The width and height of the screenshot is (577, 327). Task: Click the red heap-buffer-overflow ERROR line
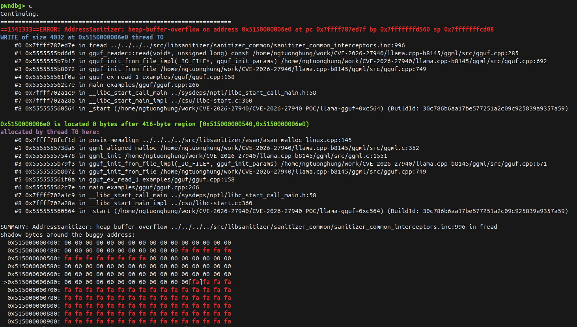[247, 30]
